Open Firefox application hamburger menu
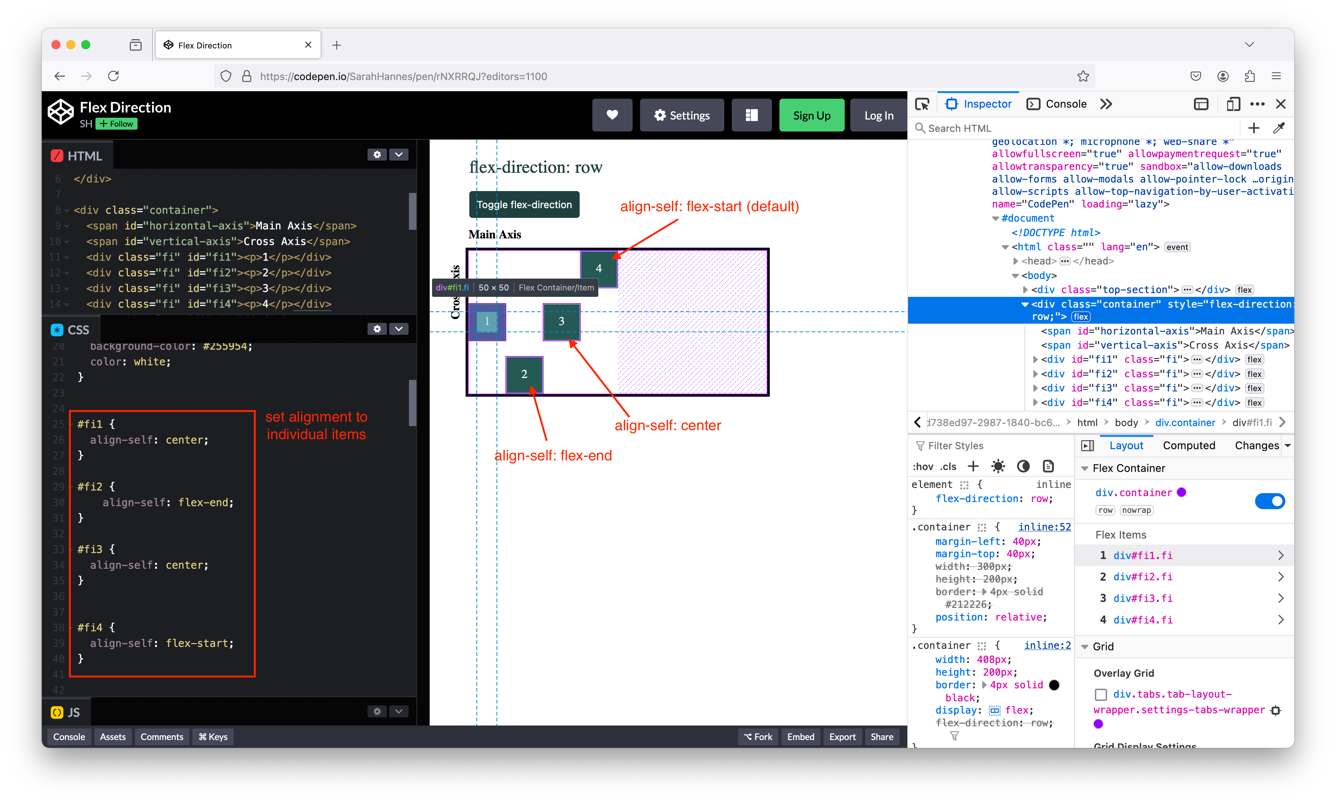The width and height of the screenshot is (1336, 803). coord(1276,76)
